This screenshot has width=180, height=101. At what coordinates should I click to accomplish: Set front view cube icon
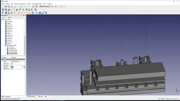tap(17, 10)
